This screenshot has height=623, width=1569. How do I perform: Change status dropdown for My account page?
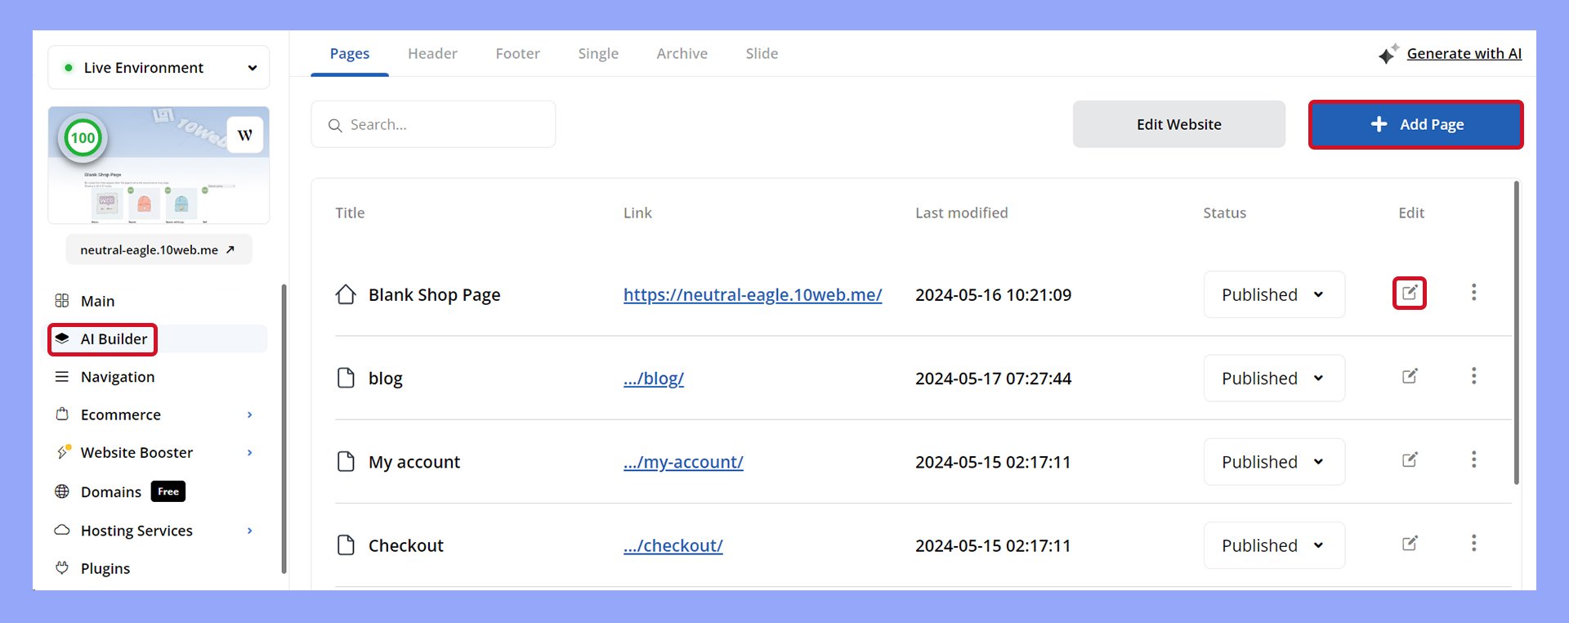click(1273, 462)
